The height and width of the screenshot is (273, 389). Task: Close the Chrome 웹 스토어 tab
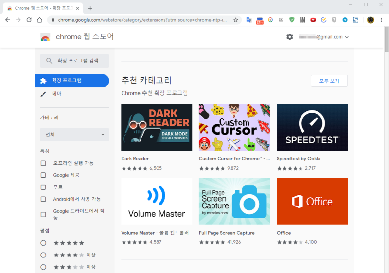click(78, 8)
